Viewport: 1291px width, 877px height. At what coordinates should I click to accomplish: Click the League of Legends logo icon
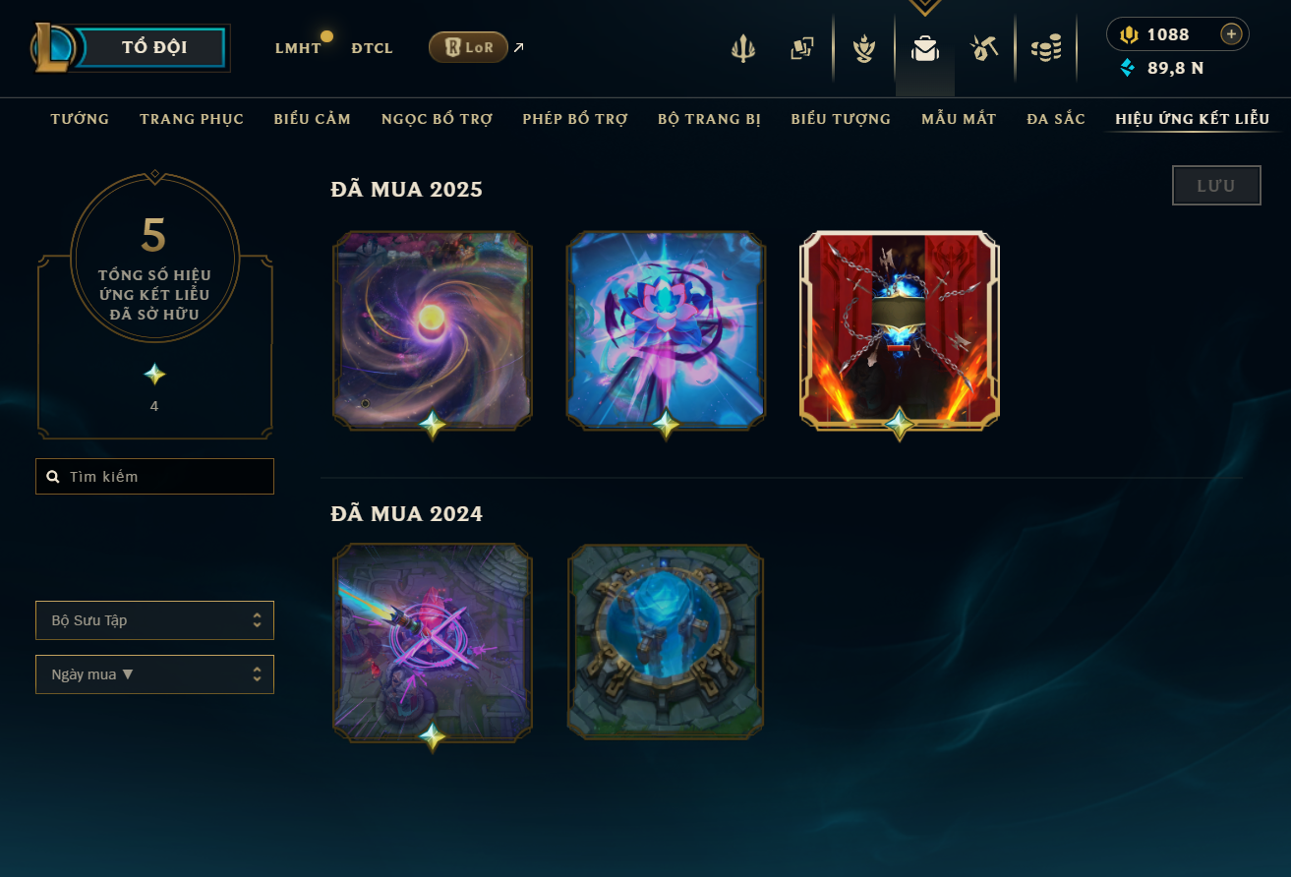pos(54,47)
